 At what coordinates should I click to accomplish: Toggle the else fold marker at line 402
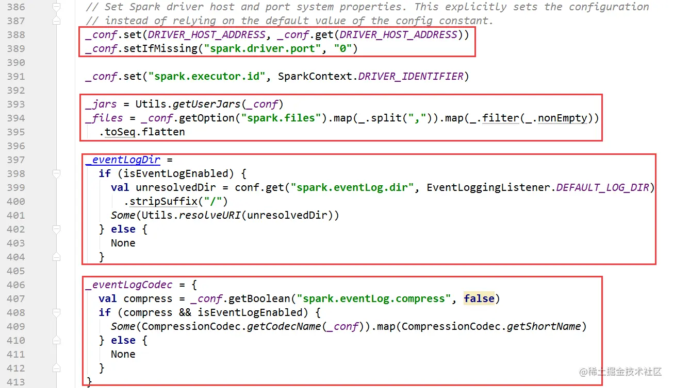coord(57,230)
